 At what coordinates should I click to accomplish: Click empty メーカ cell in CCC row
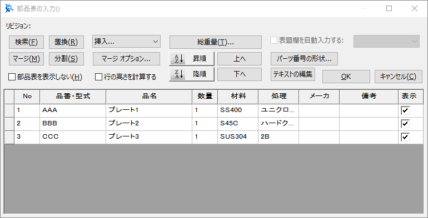click(x=320, y=137)
